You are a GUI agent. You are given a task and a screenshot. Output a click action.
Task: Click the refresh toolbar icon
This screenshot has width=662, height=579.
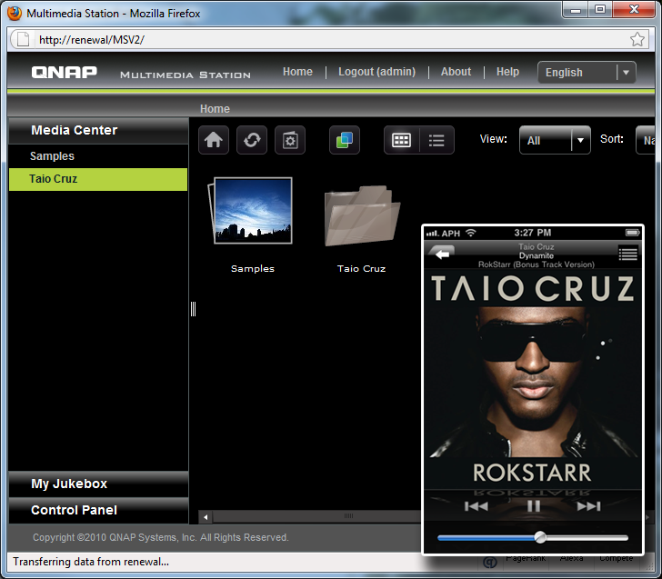[252, 140]
